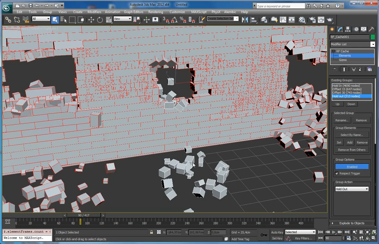
Task: Open the PhysX menu
Action: pos(216,12)
